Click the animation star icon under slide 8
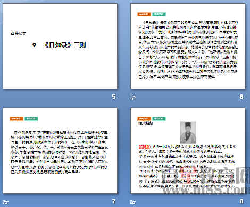This screenshot has height=207, width=250. tap(133, 202)
